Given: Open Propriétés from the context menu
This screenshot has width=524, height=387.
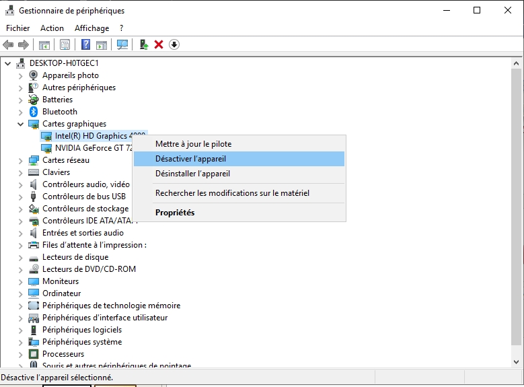Looking at the screenshot, I should click(x=239, y=213).
